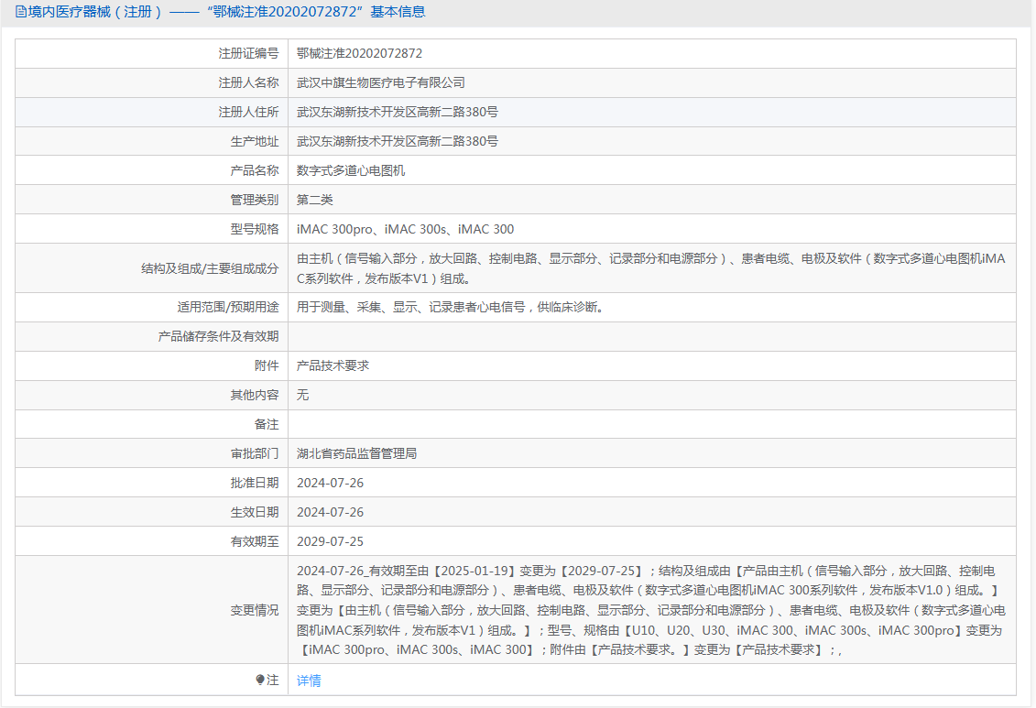The width and height of the screenshot is (1036, 708).
Task: Select the address in the 注册人住所 row
Action: pyautogui.click(x=398, y=113)
